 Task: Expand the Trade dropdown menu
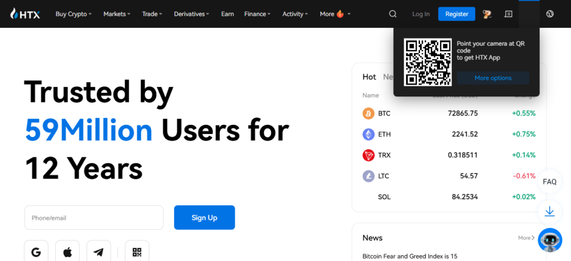pyautogui.click(x=152, y=14)
